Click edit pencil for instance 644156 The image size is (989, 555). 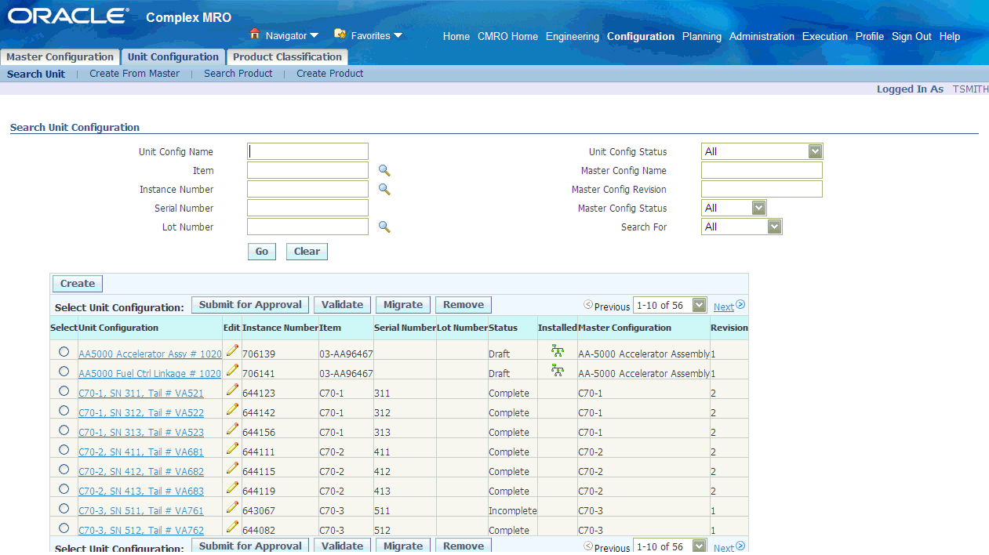pos(232,429)
